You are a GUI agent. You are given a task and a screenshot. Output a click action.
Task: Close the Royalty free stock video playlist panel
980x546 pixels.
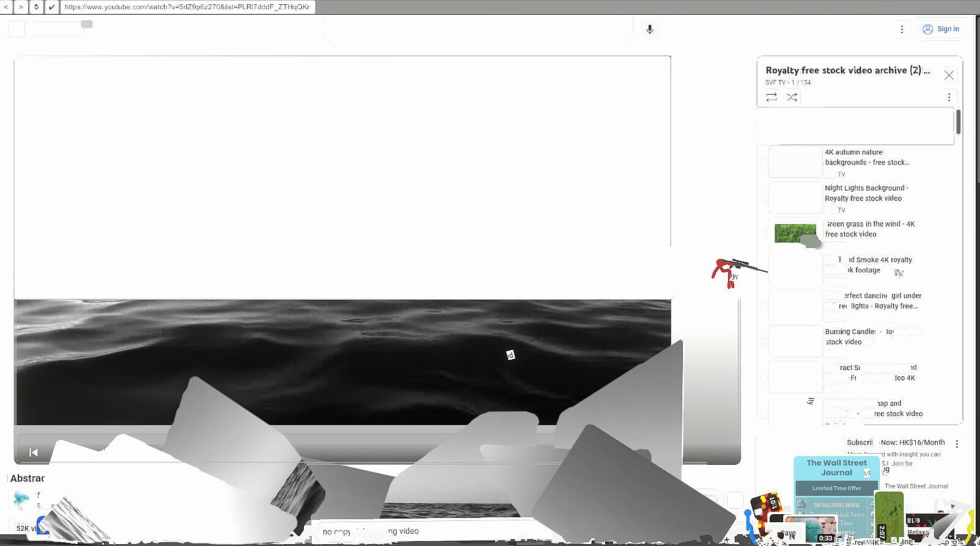point(949,75)
